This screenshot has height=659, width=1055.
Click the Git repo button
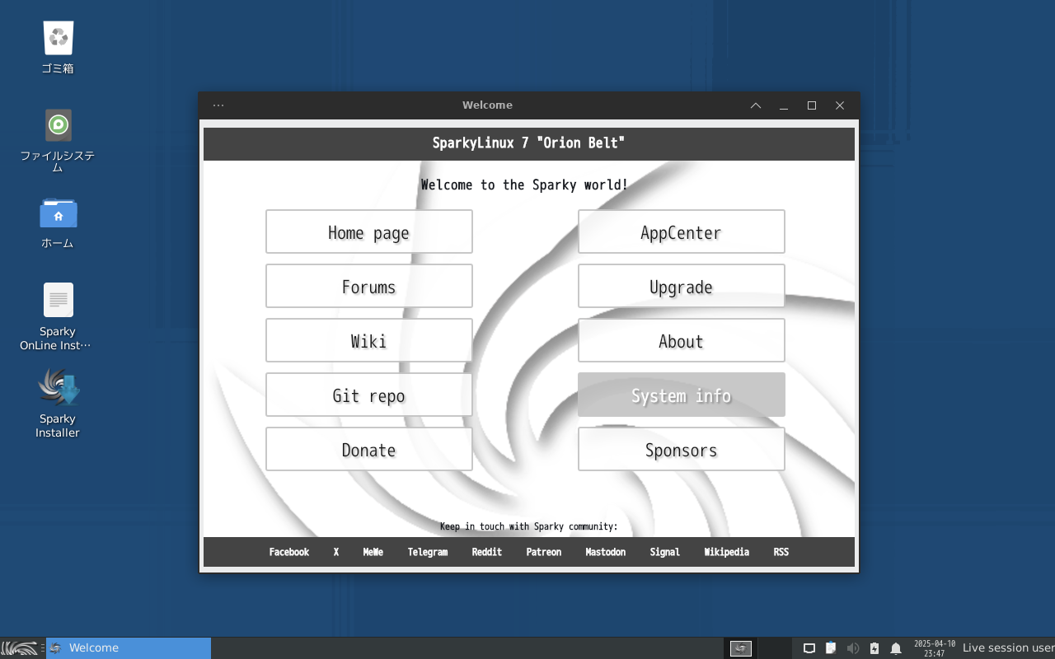pyautogui.click(x=369, y=395)
